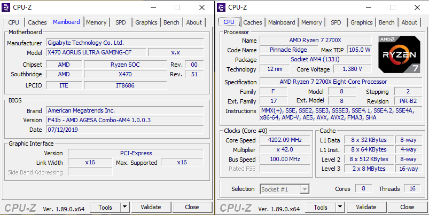This screenshot has width=429, height=215.
Task: Click the Level 3 2 x 8 MBytes field
Action: [369, 169]
